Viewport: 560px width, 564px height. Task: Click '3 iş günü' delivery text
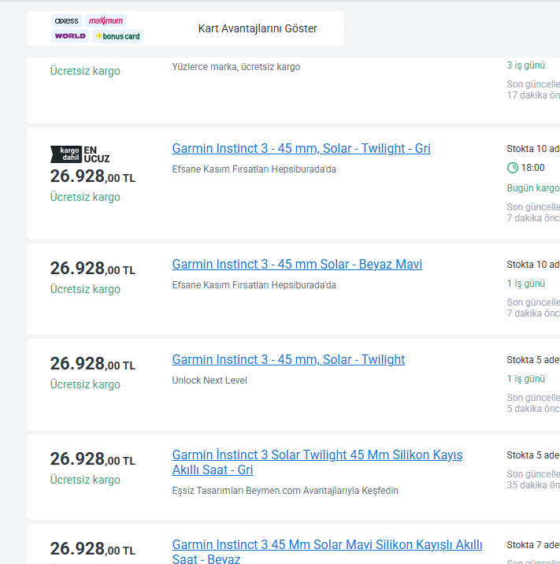(526, 65)
